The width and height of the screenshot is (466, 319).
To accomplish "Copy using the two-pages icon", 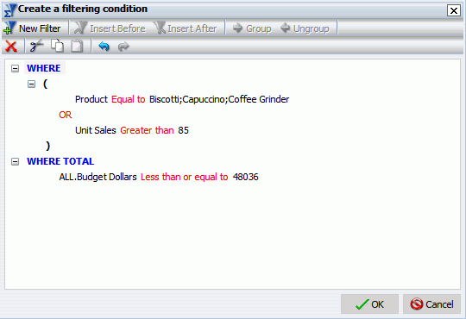I will (57, 46).
